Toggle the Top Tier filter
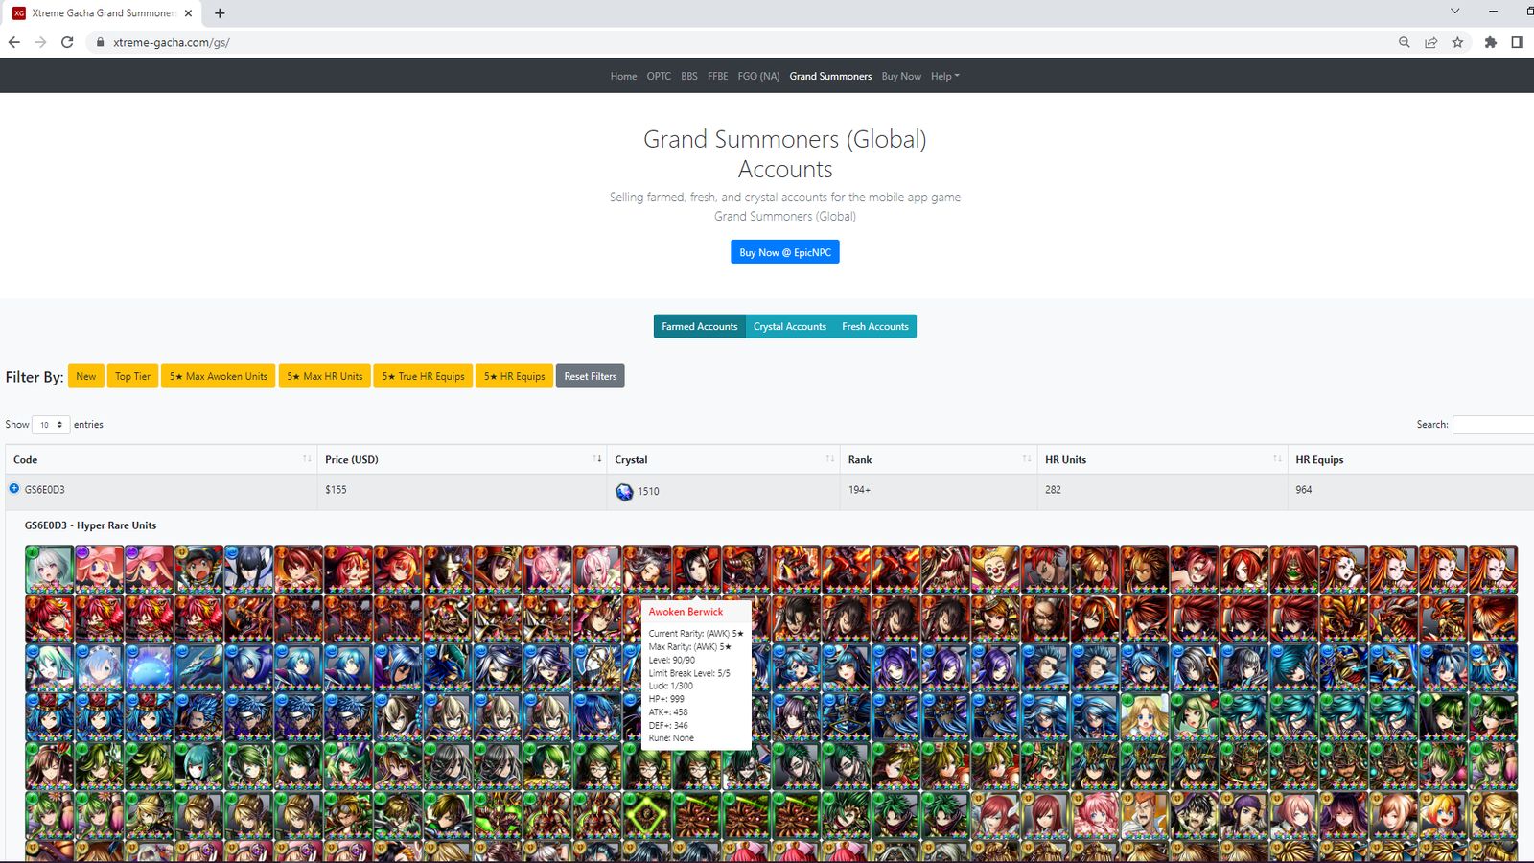The image size is (1534, 863). (132, 376)
